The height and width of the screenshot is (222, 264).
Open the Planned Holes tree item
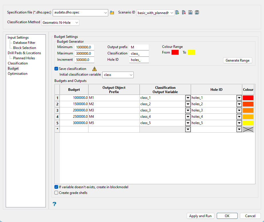click(x=24, y=58)
